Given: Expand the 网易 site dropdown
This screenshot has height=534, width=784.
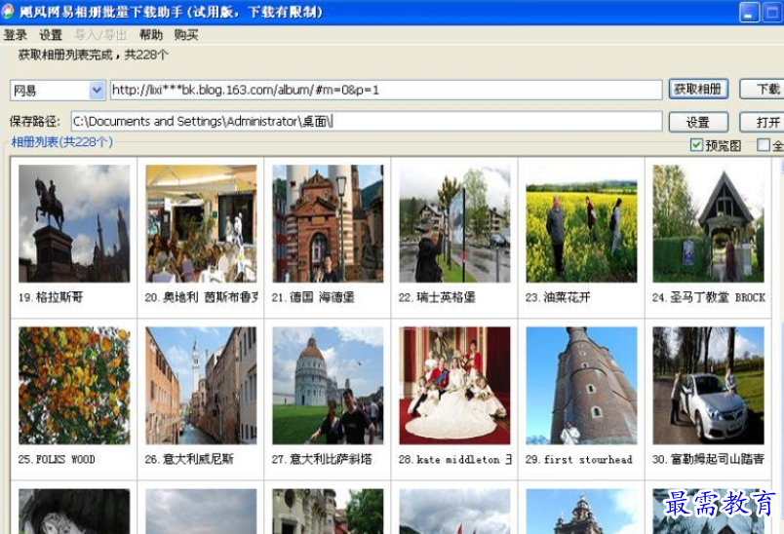Looking at the screenshot, I should tap(97, 91).
